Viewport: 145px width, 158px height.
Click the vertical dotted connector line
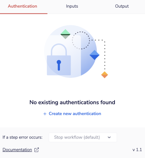(105, 56)
